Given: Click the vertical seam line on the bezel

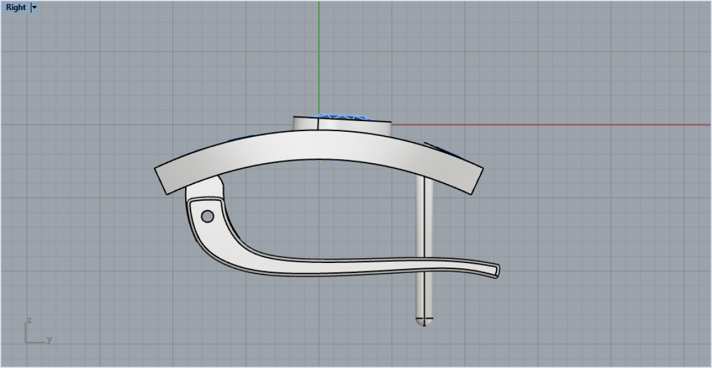Looking at the screenshot, I should 319,124.
